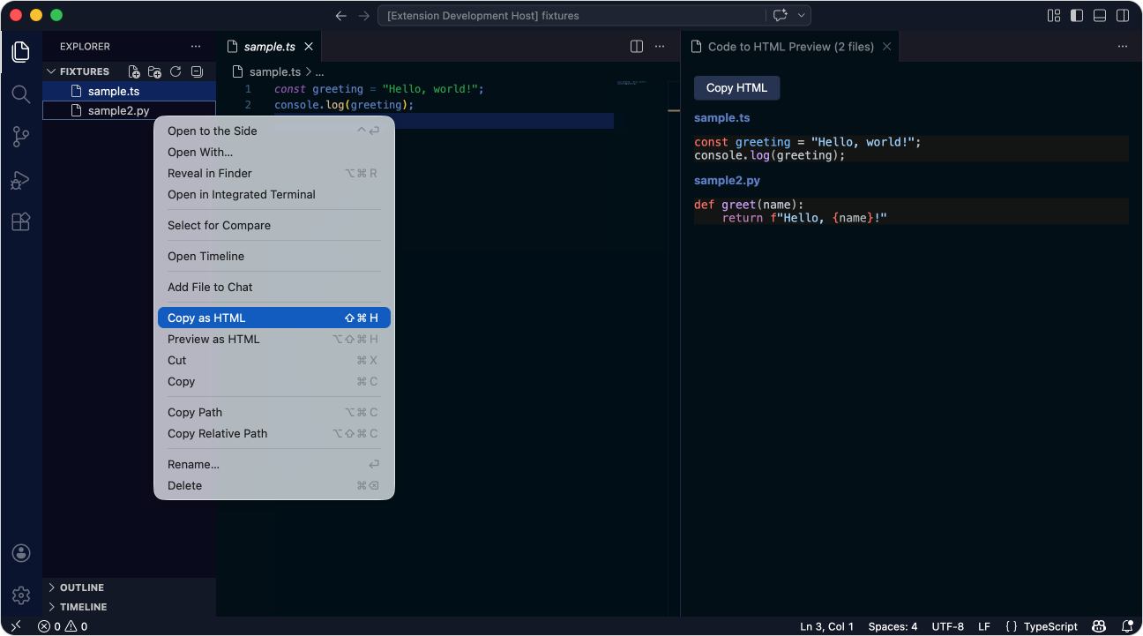This screenshot has height=636, width=1143.
Task: Open notifications bell in status bar
Action: click(1127, 626)
